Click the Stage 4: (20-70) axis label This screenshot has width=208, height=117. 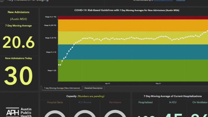pyautogui.click(x=50, y=25)
